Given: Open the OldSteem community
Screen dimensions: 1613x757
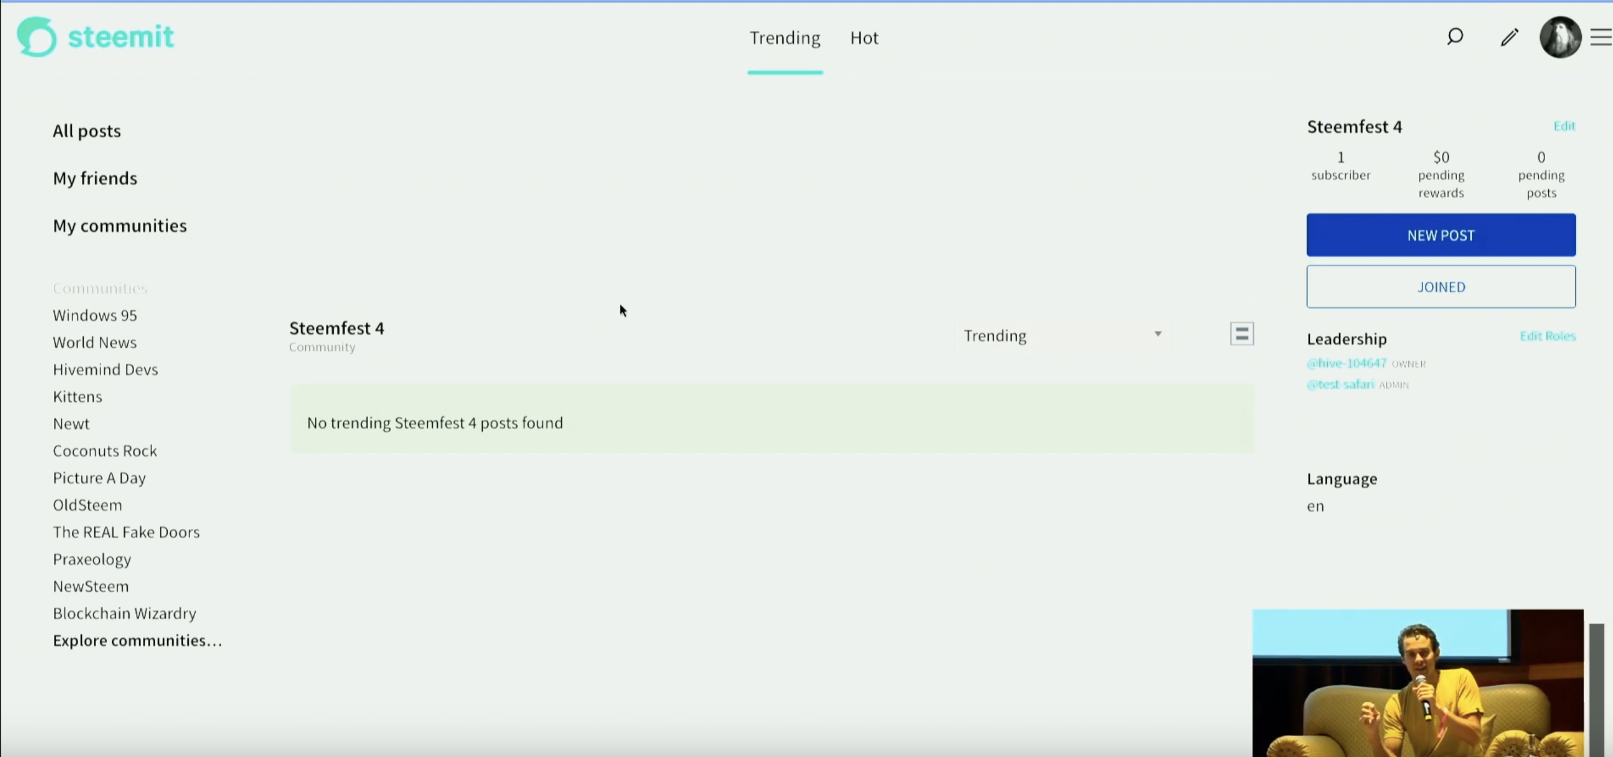Looking at the screenshot, I should [x=88, y=505].
